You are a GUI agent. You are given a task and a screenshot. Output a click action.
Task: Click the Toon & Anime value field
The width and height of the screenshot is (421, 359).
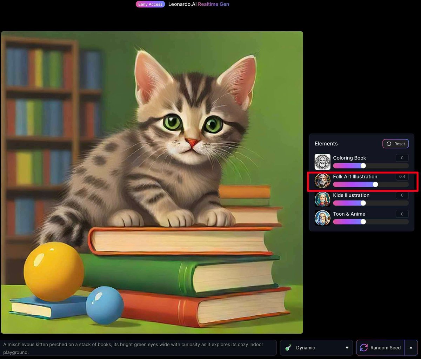(402, 214)
